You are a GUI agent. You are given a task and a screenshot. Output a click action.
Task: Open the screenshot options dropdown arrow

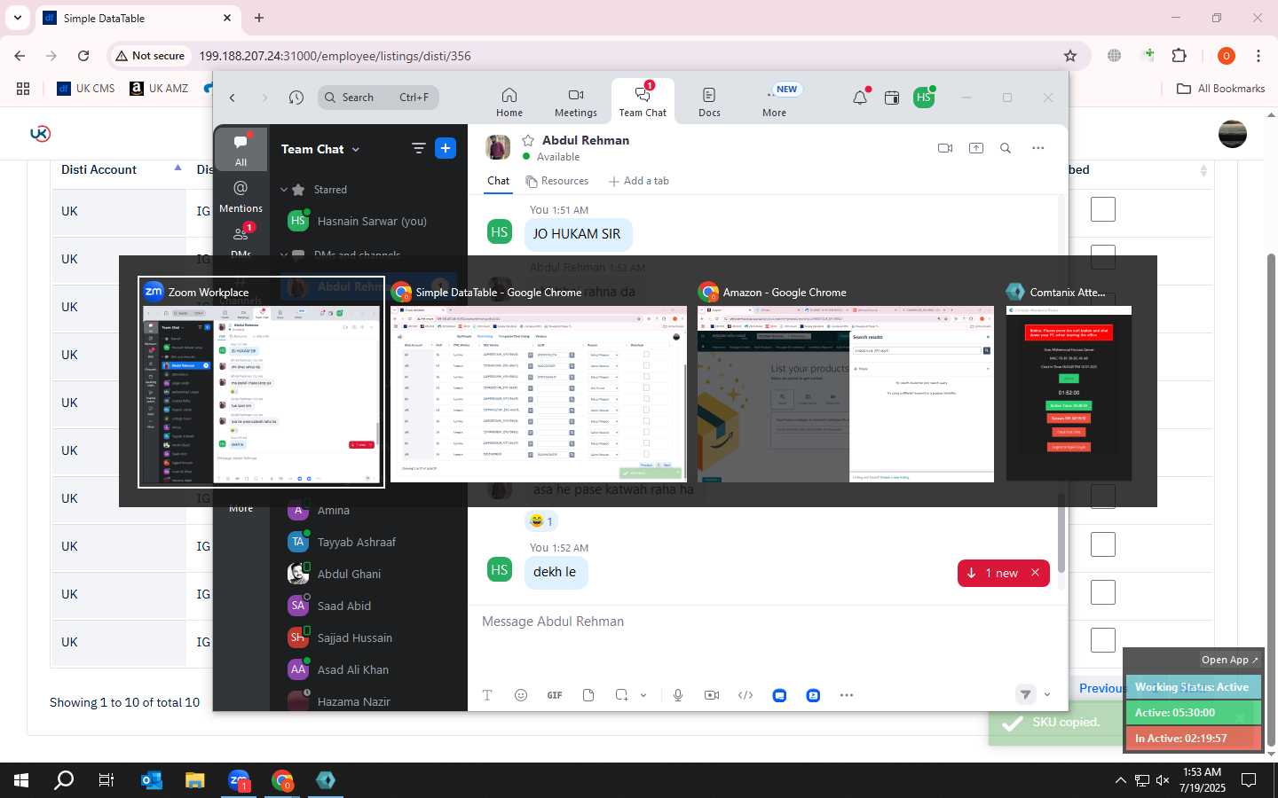pyautogui.click(x=643, y=695)
